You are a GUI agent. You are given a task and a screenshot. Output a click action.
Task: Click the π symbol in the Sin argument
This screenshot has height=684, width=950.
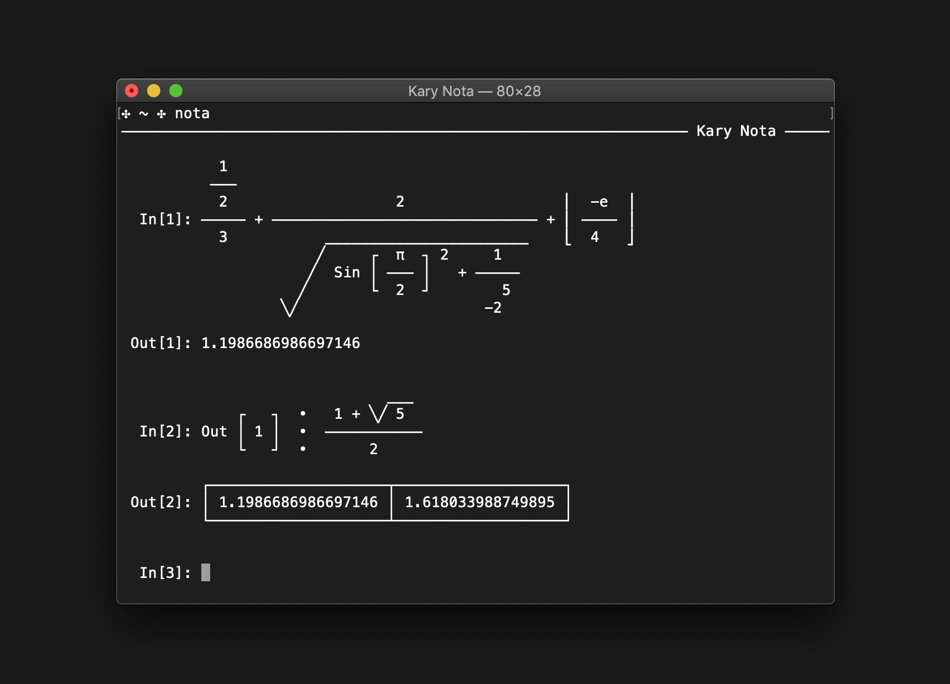400,255
